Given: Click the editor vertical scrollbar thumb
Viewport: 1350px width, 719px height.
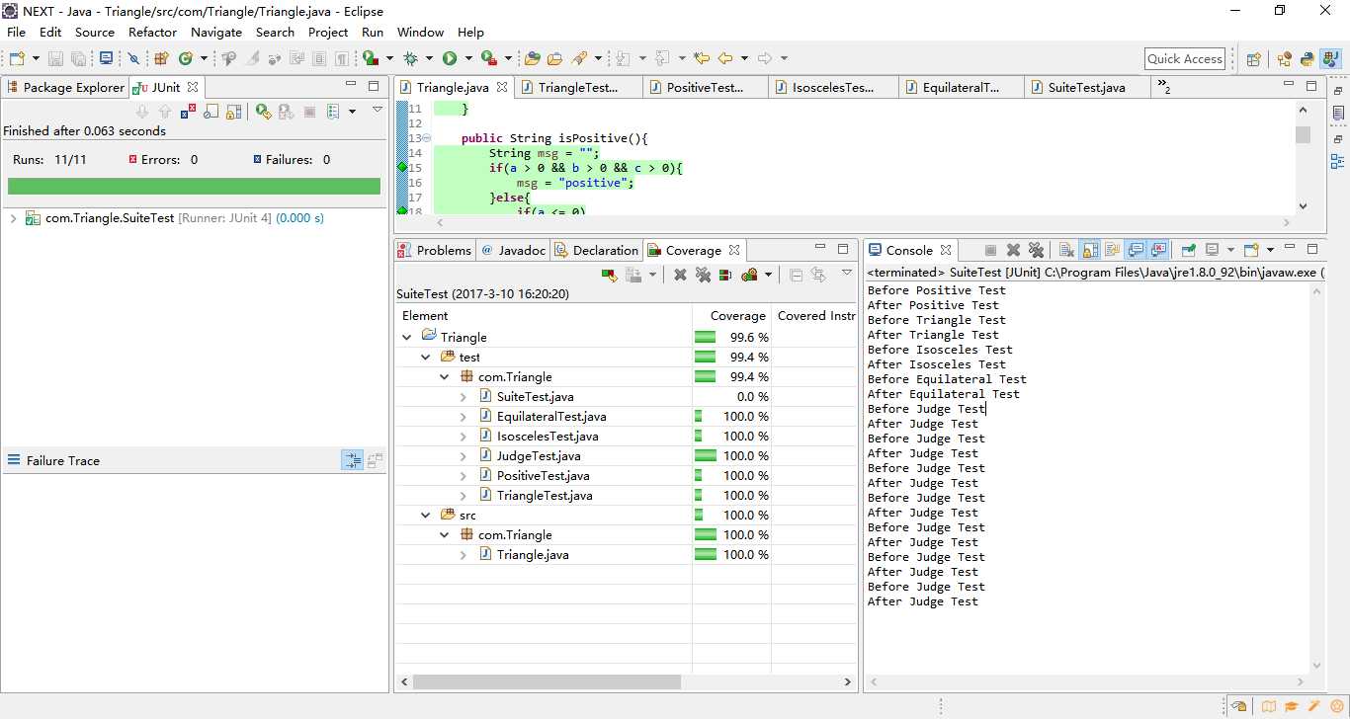Looking at the screenshot, I should pos(1303,135).
